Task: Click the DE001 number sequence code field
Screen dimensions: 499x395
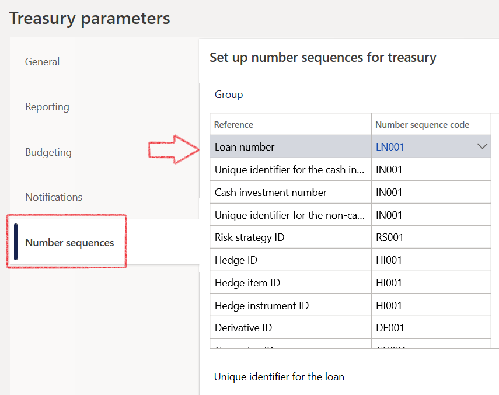Action: (x=430, y=328)
